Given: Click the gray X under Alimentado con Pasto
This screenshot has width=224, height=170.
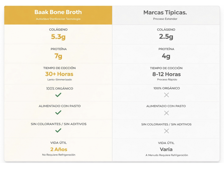Looking at the screenshot, I should click(x=166, y=113).
